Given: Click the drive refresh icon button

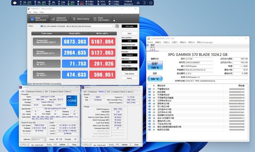Looking at the screenshot, I should [117, 26].
